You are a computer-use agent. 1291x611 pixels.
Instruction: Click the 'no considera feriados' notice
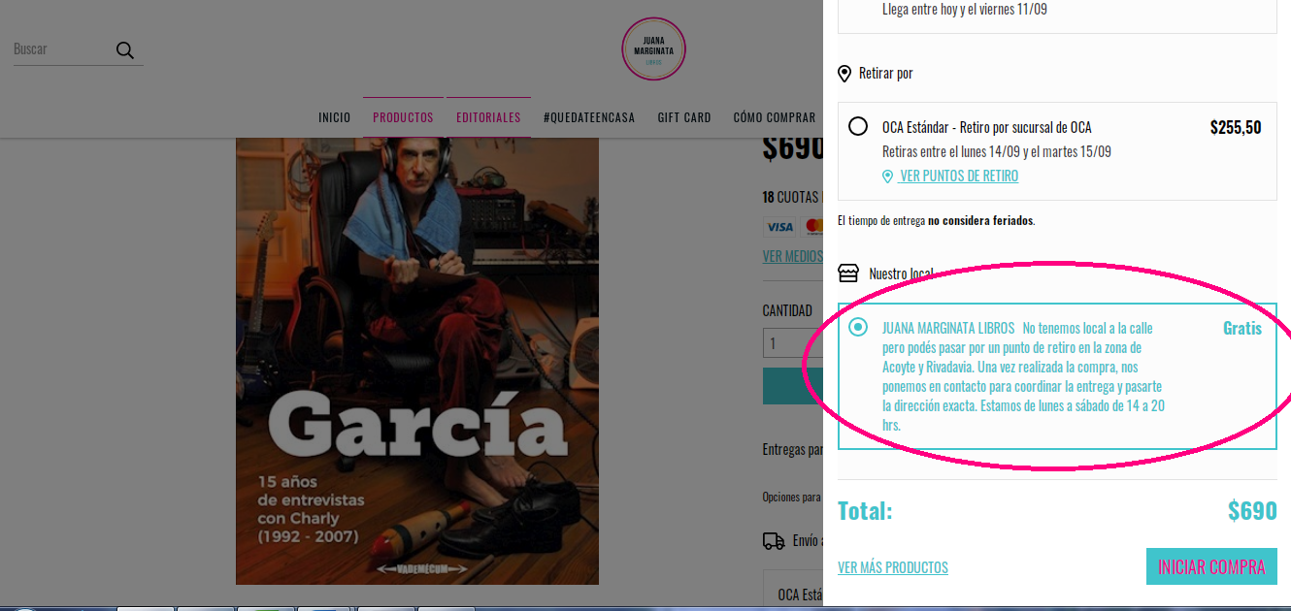tap(980, 220)
